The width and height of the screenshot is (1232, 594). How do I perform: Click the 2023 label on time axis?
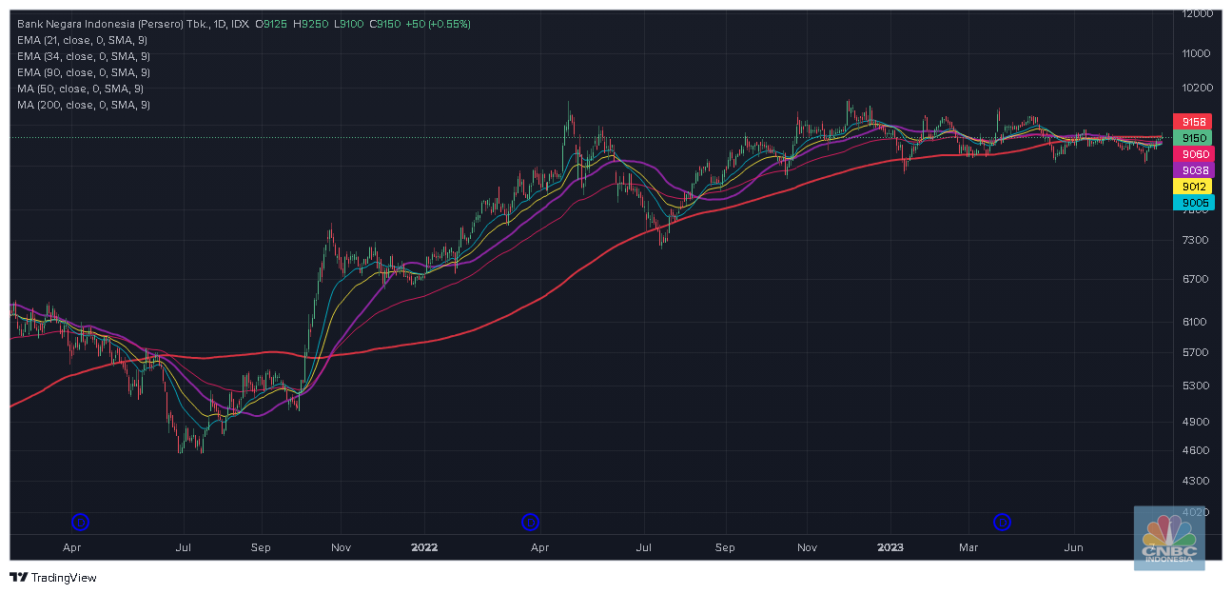click(x=890, y=547)
